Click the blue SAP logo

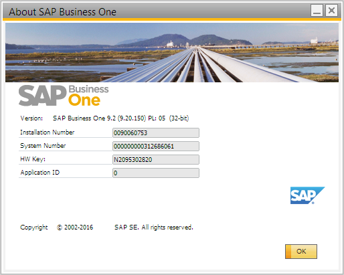(307, 195)
